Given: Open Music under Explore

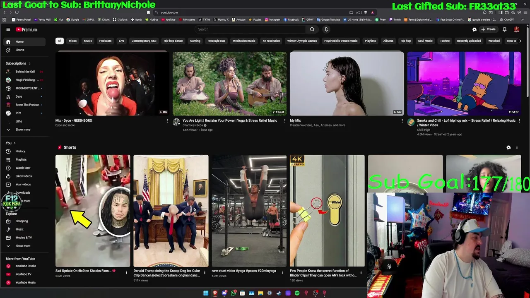Looking at the screenshot, I should 25,229.
